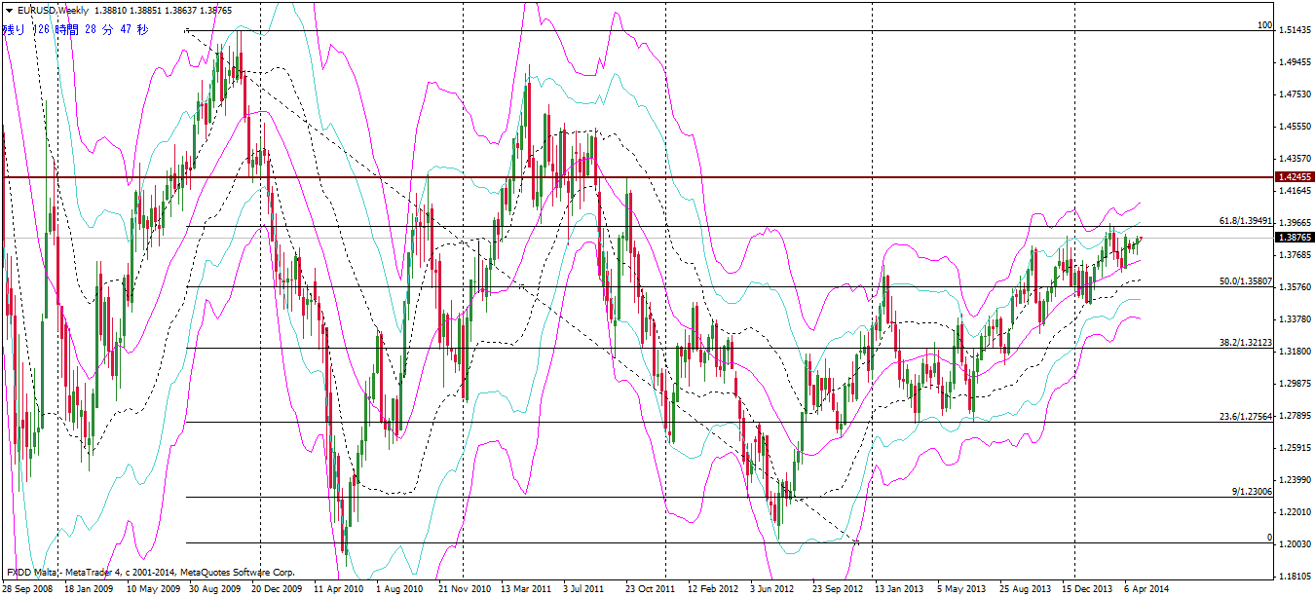The width and height of the screenshot is (1315, 597).
Task: Click the 3 Jun 2012 date label
Action: 772,589
